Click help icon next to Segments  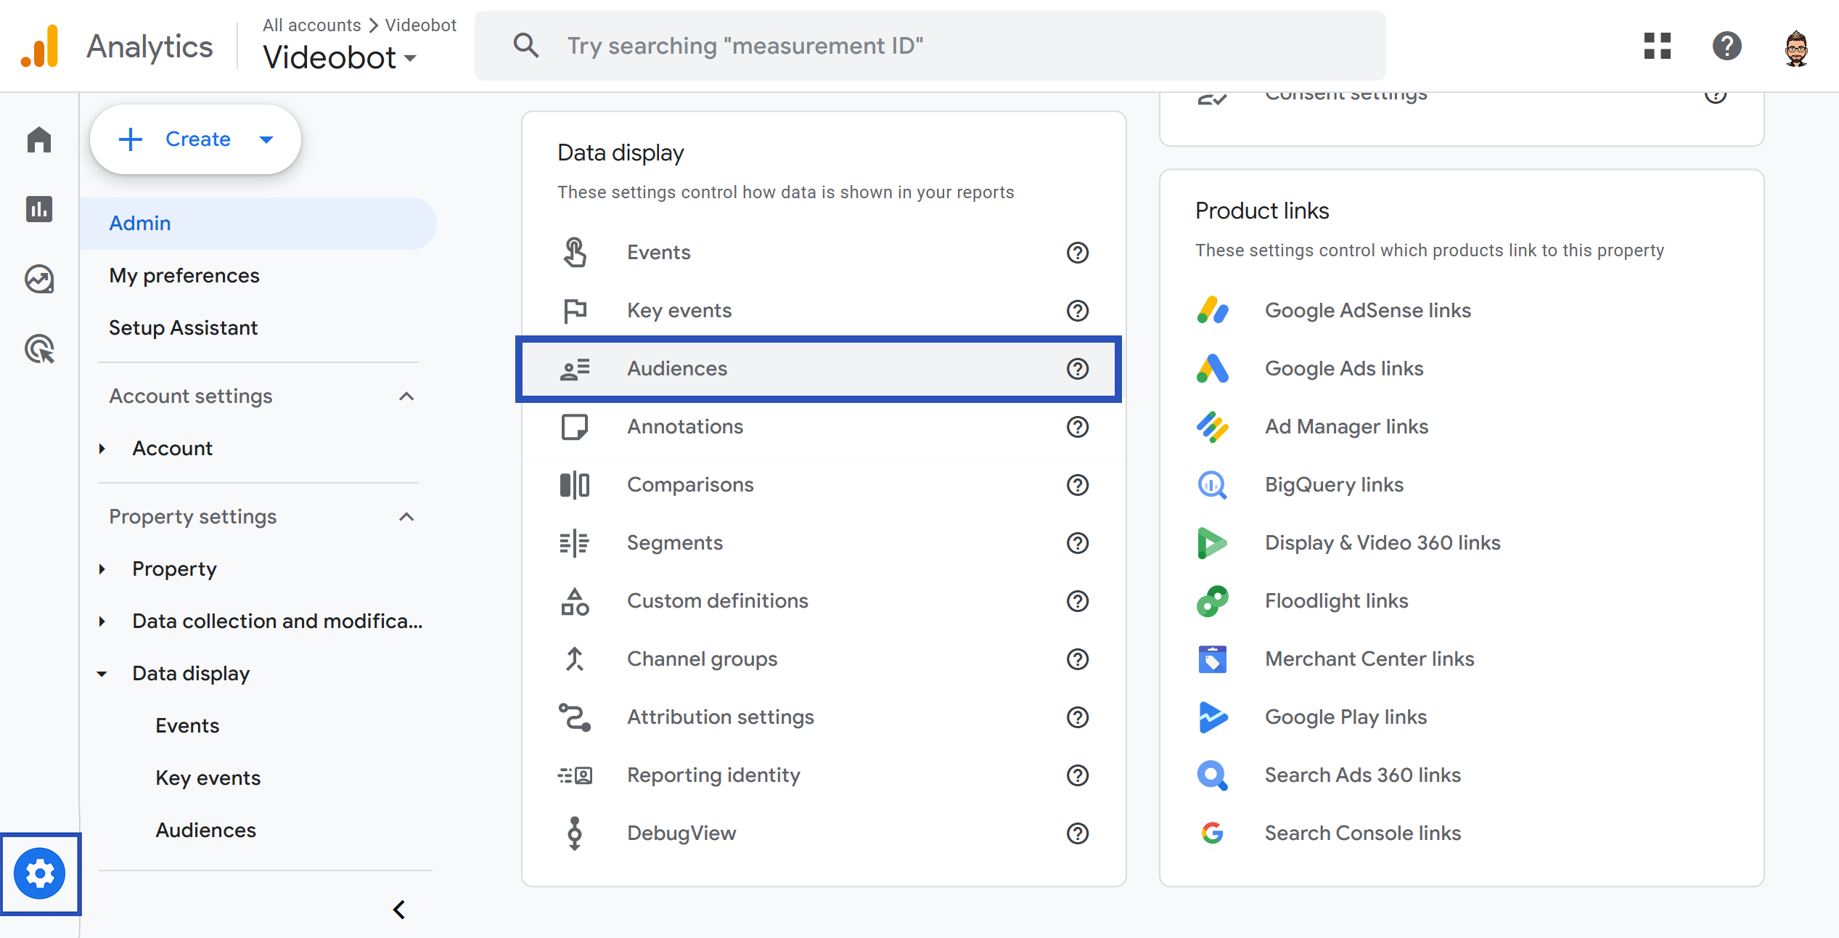pos(1078,543)
